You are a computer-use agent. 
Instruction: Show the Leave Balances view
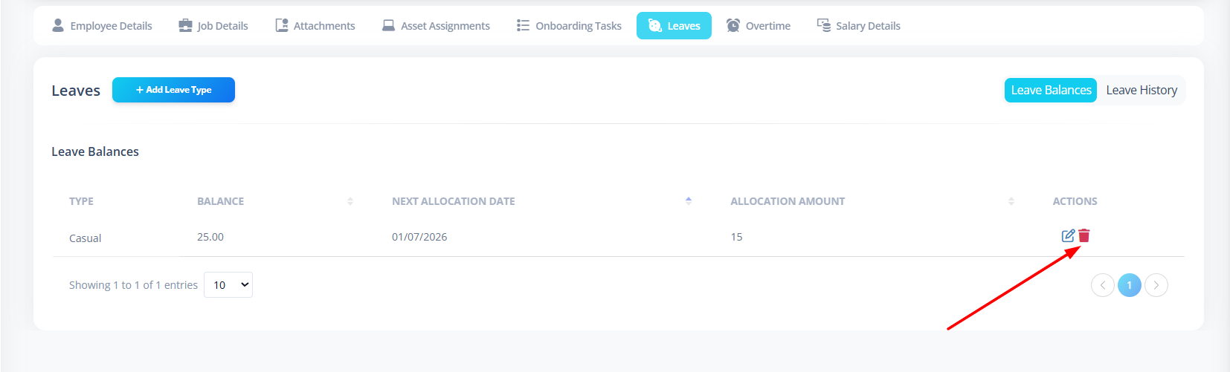(x=1051, y=90)
